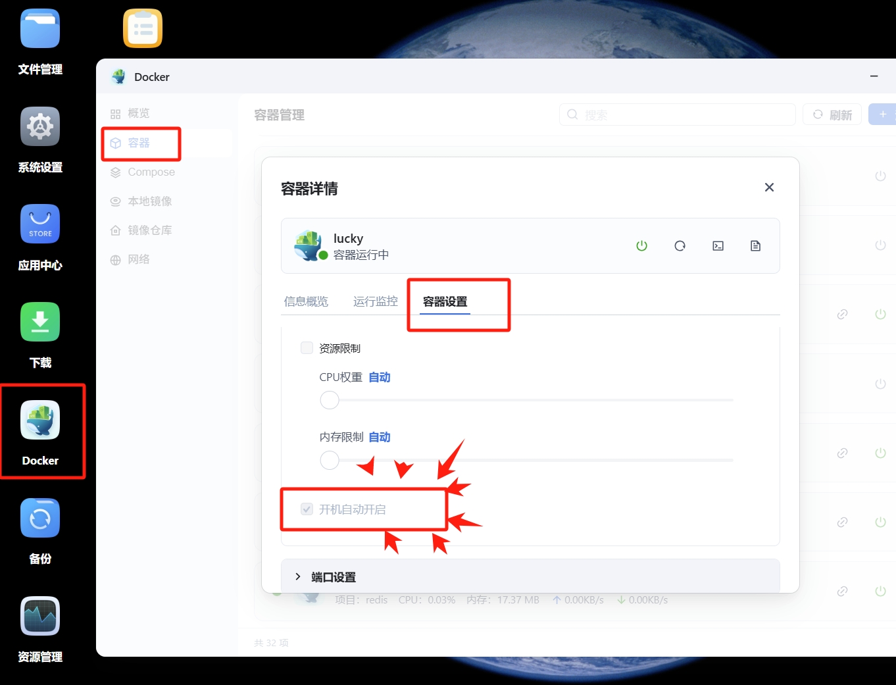Click the lucky container name
This screenshot has height=685, width=896.
[x=348, y=238]
